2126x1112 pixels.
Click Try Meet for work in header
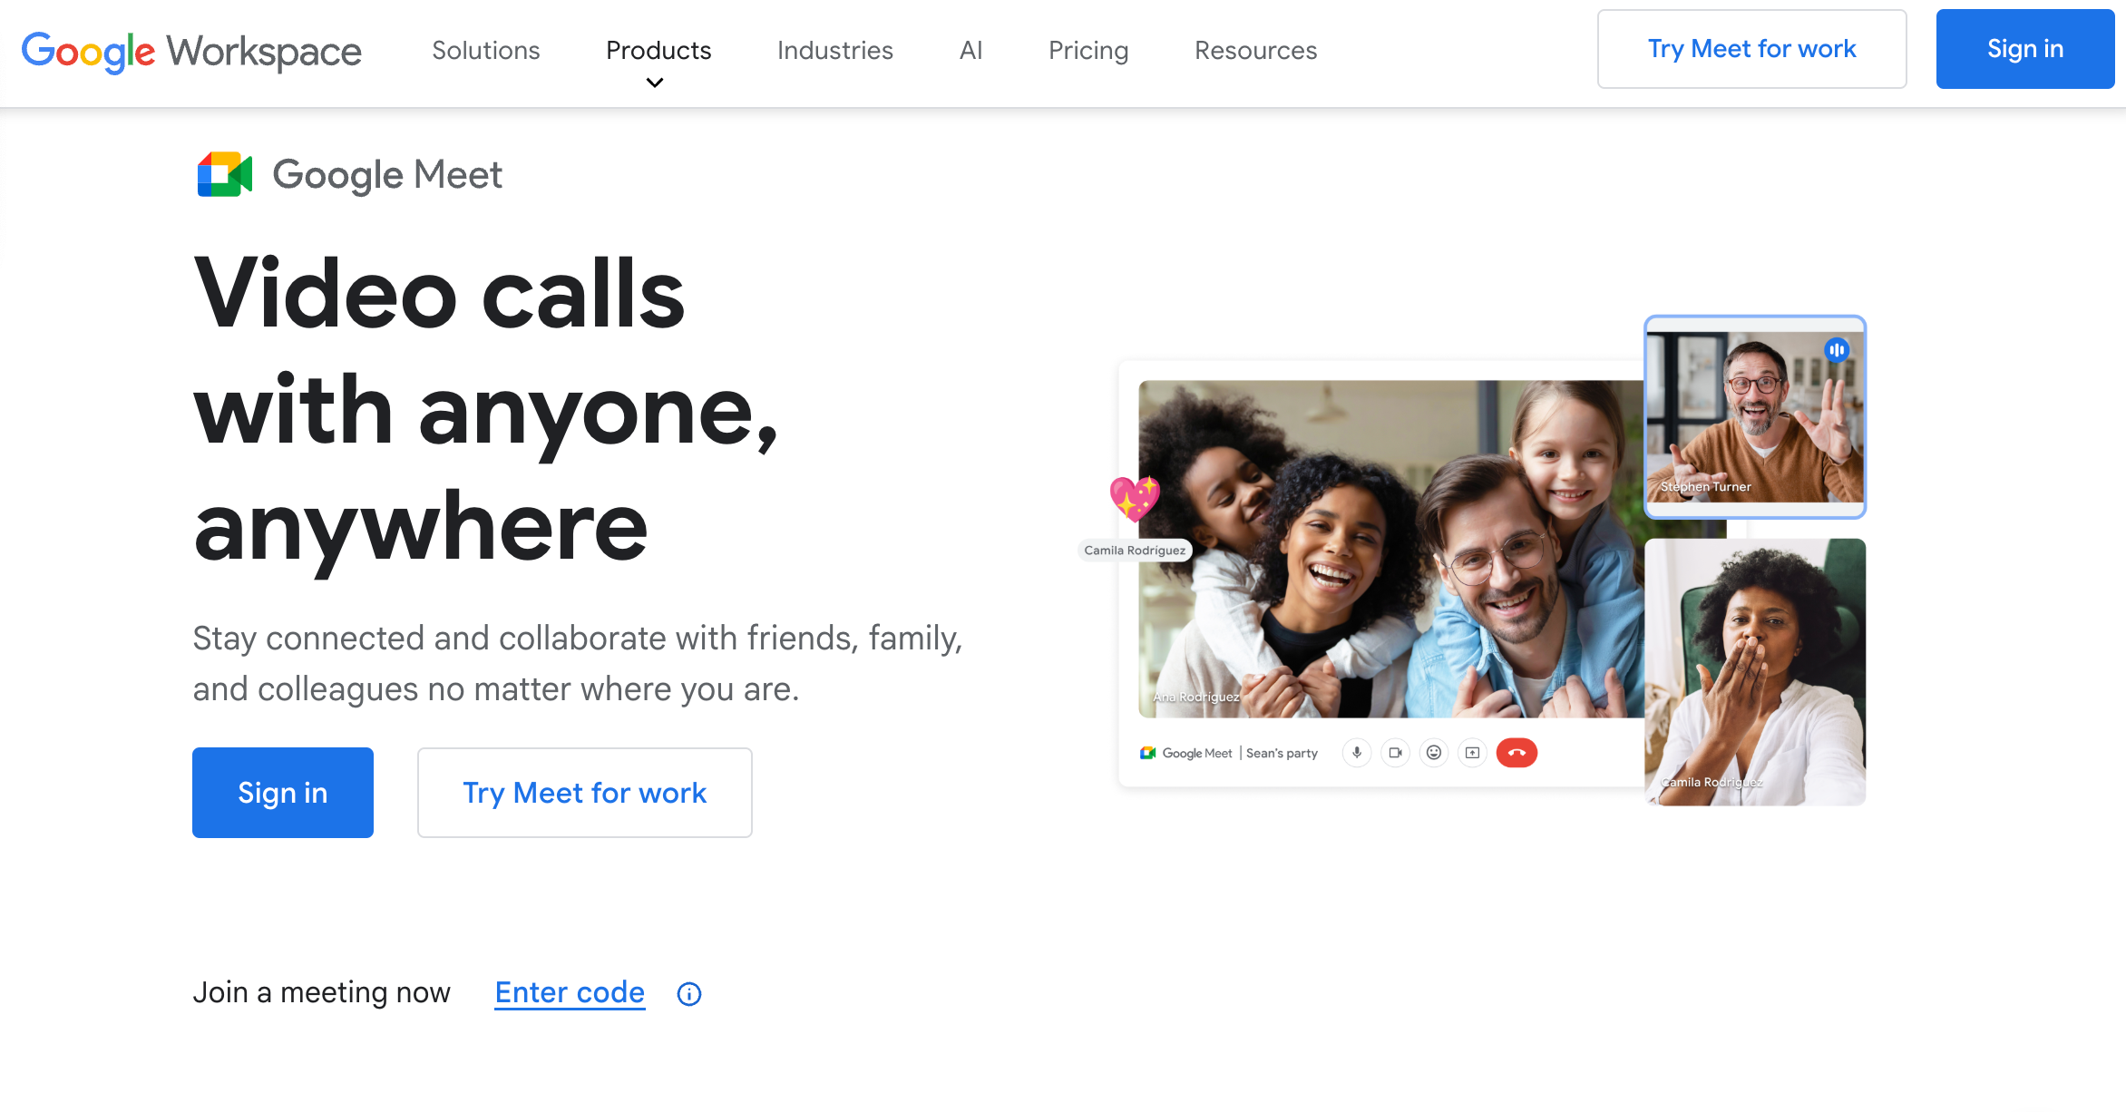(1752, 49)
